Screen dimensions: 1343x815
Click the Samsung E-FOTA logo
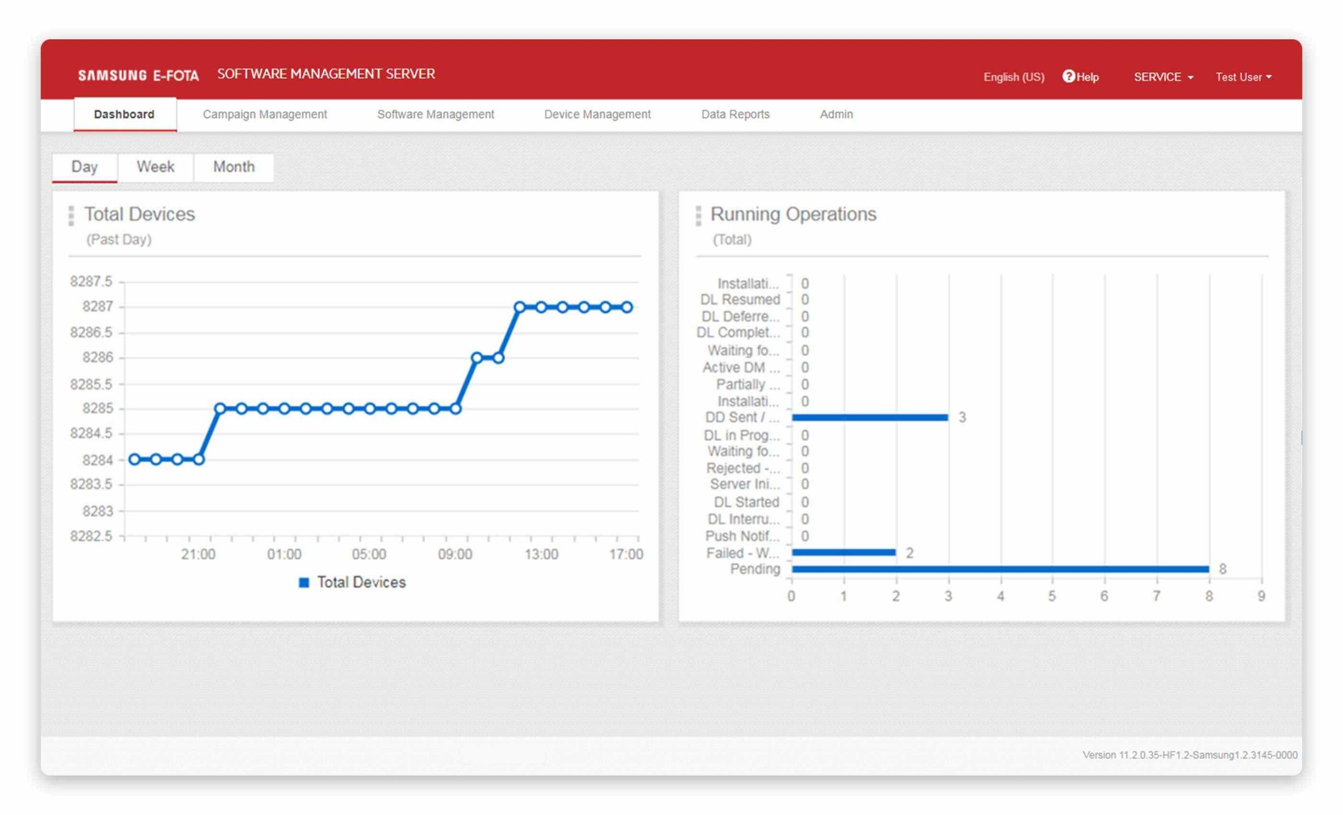coord(138,75)
